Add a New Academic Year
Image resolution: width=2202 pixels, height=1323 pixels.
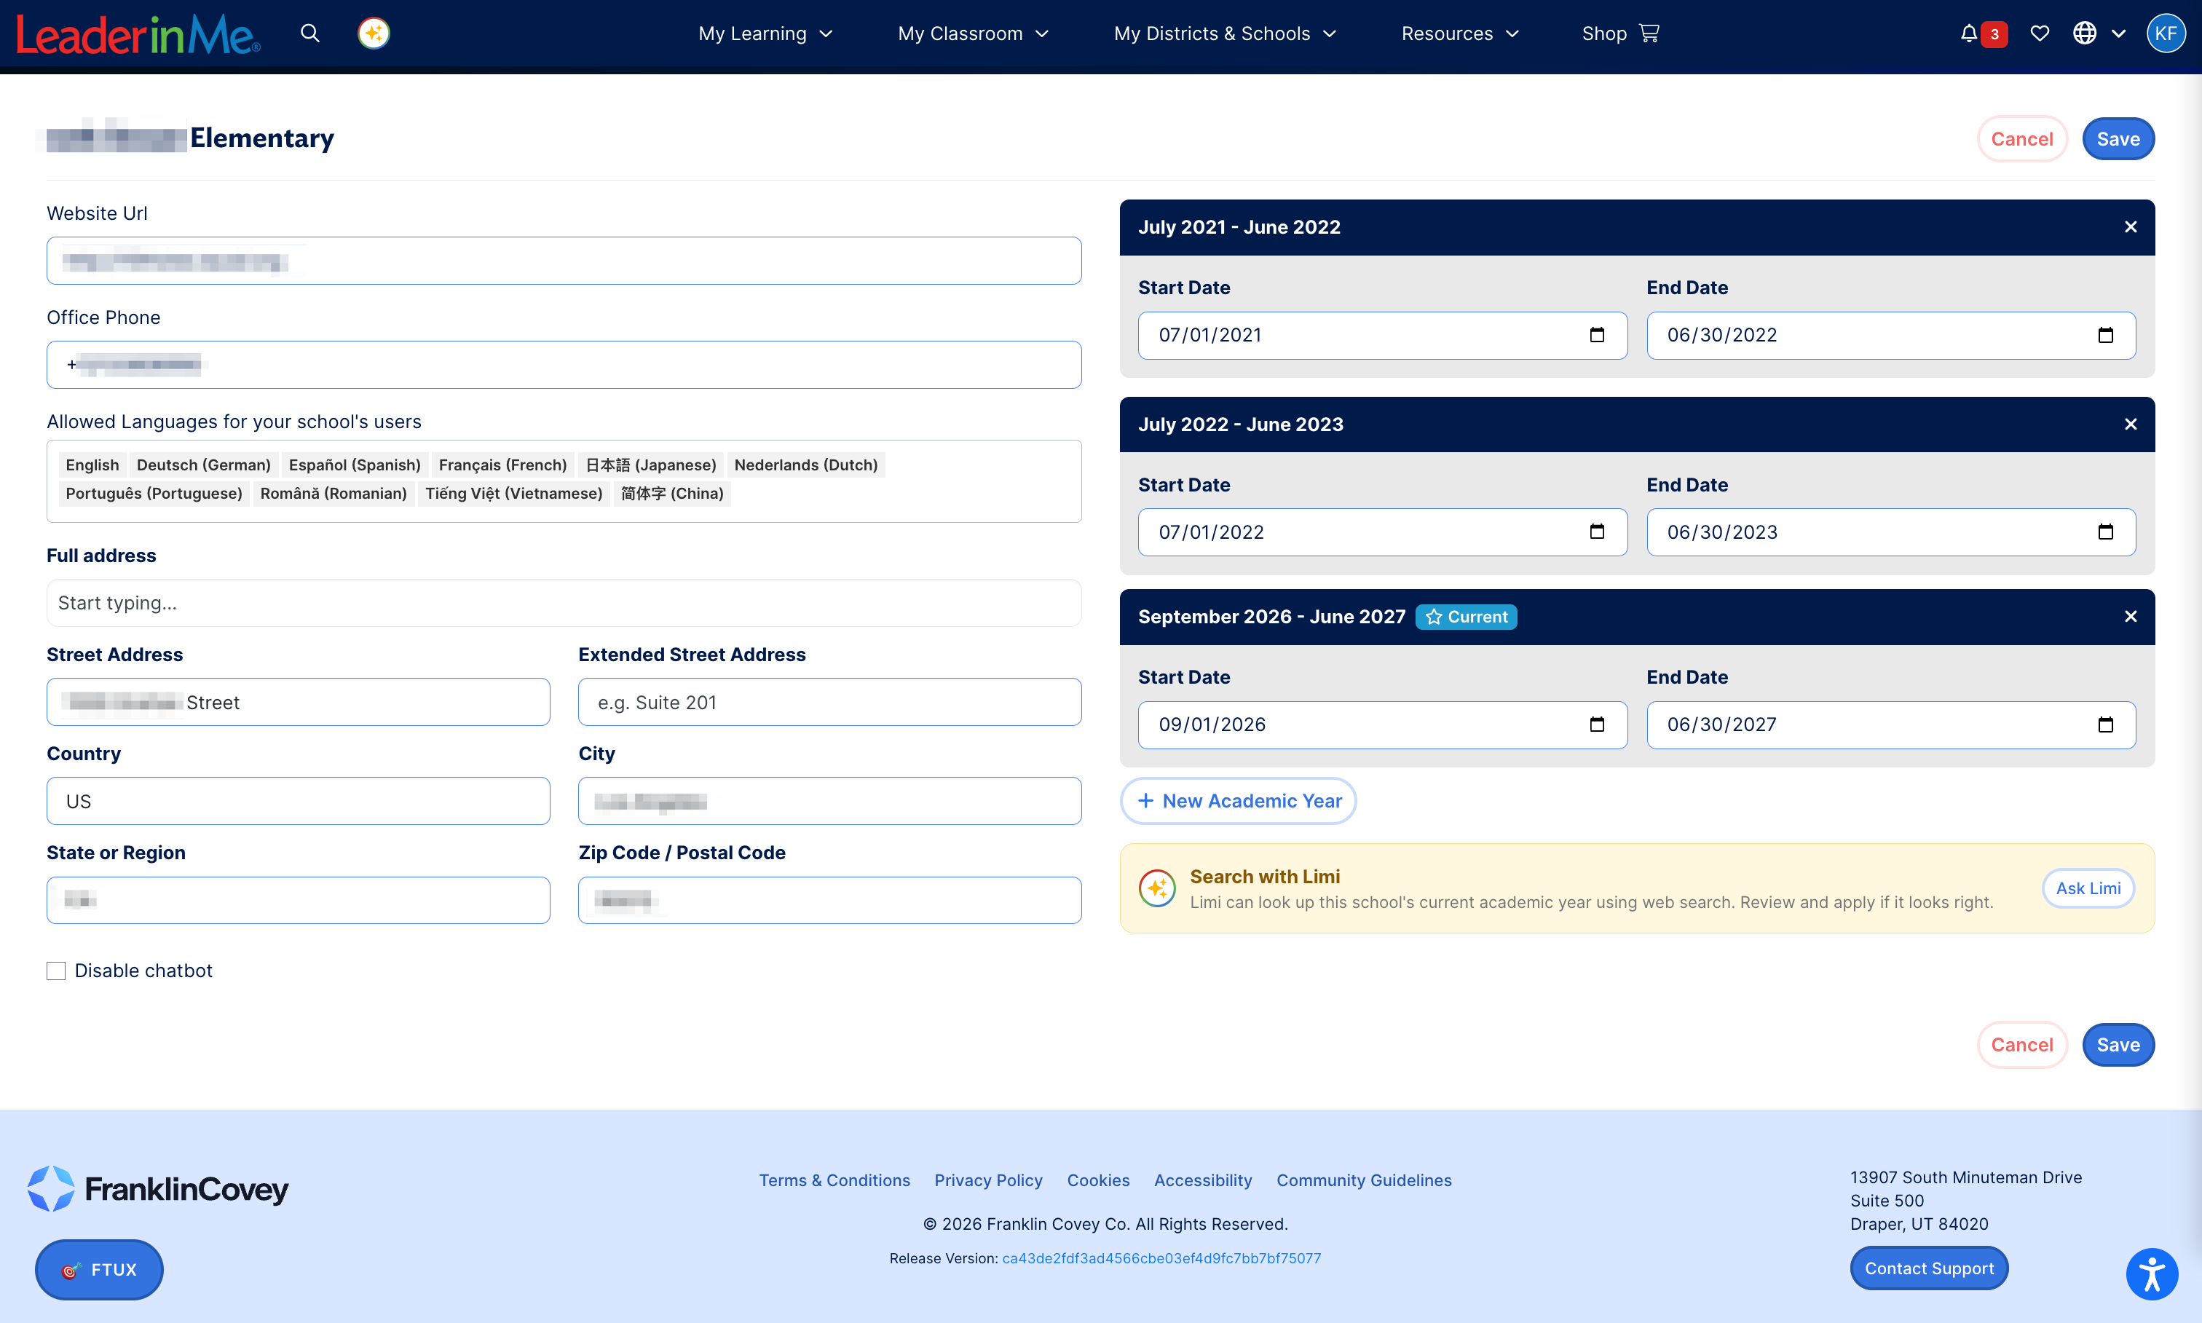1239,801
